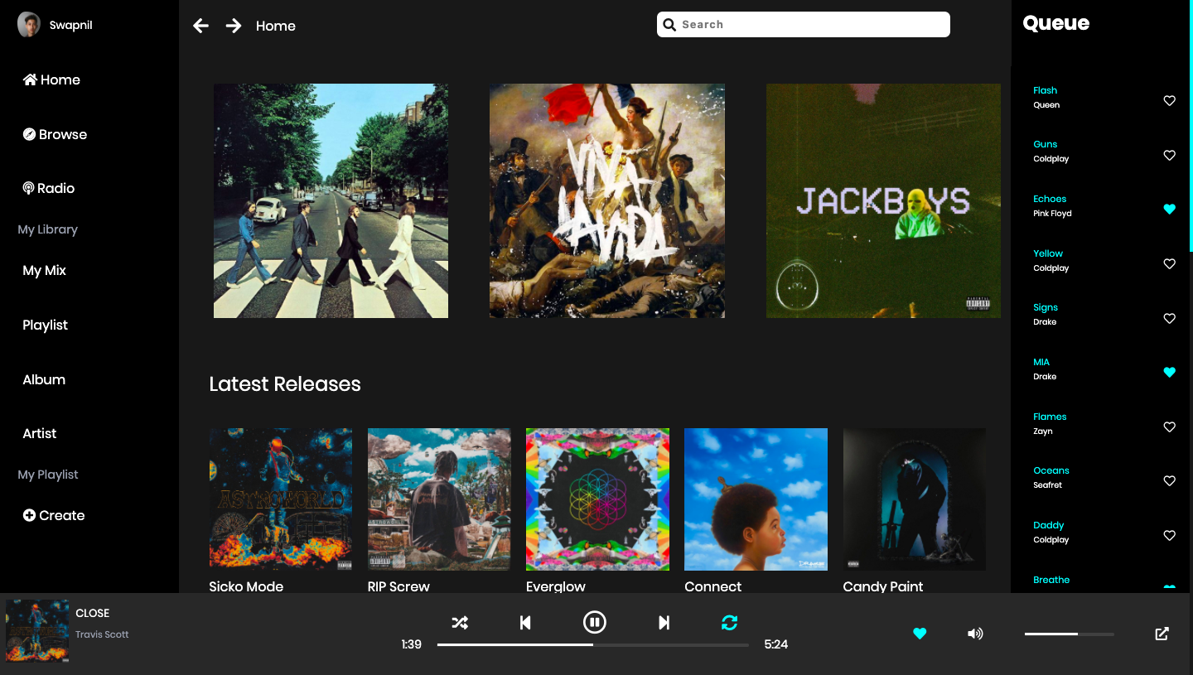Click the CLOSE song title in player
This screenshot has height=675, width=1193.
pos(92,613)
